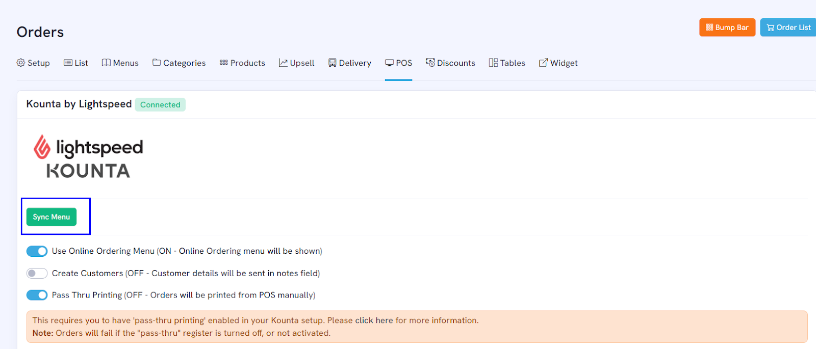The height and width of the screenshot is (349, 816).
Task: Click the Connected status badge
Action: (160, 104)
